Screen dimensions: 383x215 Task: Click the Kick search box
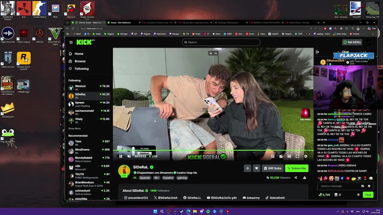pos(221,42)
